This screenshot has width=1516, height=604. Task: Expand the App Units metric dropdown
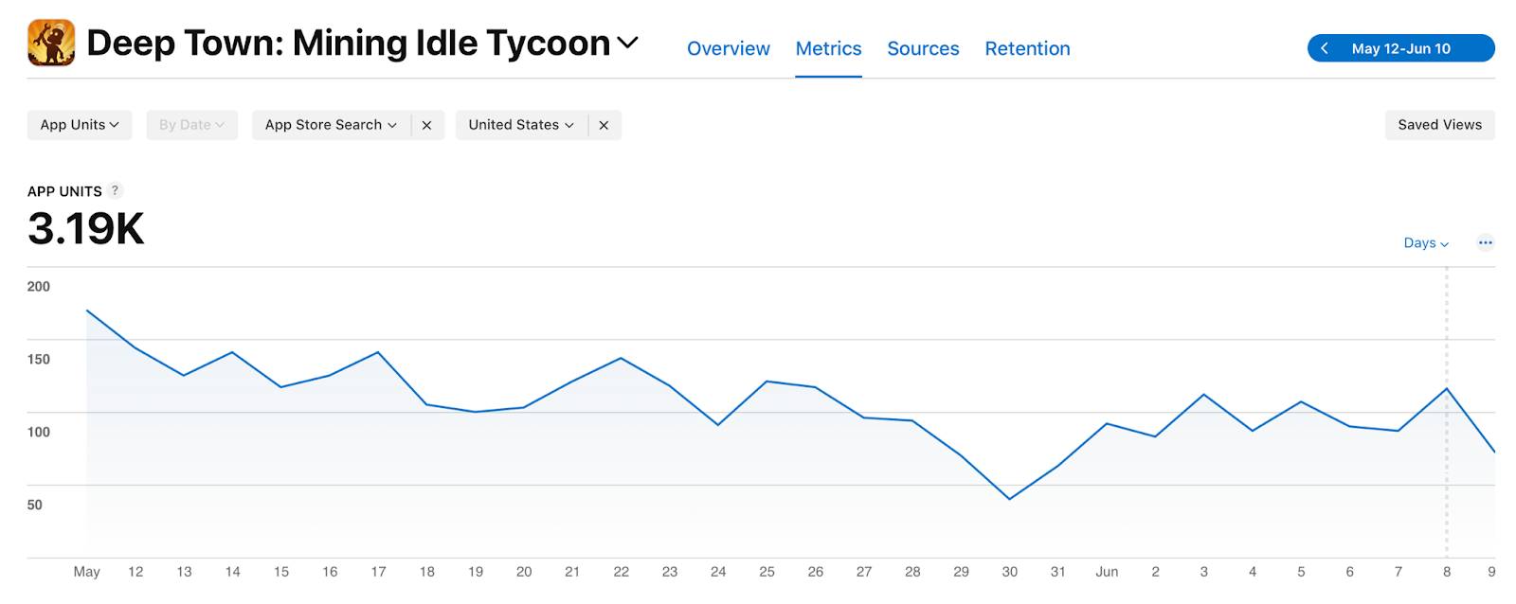[x=80, y=125]
